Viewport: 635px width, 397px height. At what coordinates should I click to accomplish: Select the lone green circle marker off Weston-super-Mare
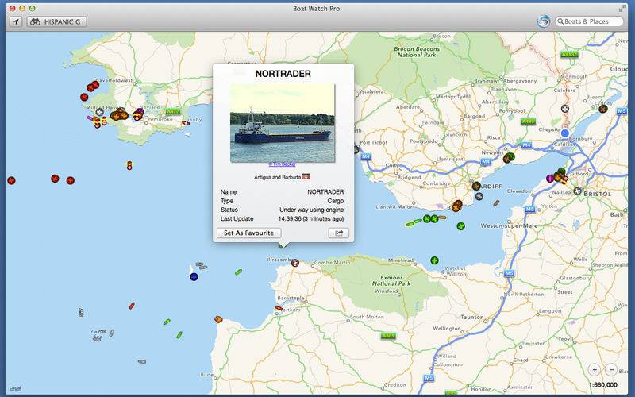tap(461, 226)
